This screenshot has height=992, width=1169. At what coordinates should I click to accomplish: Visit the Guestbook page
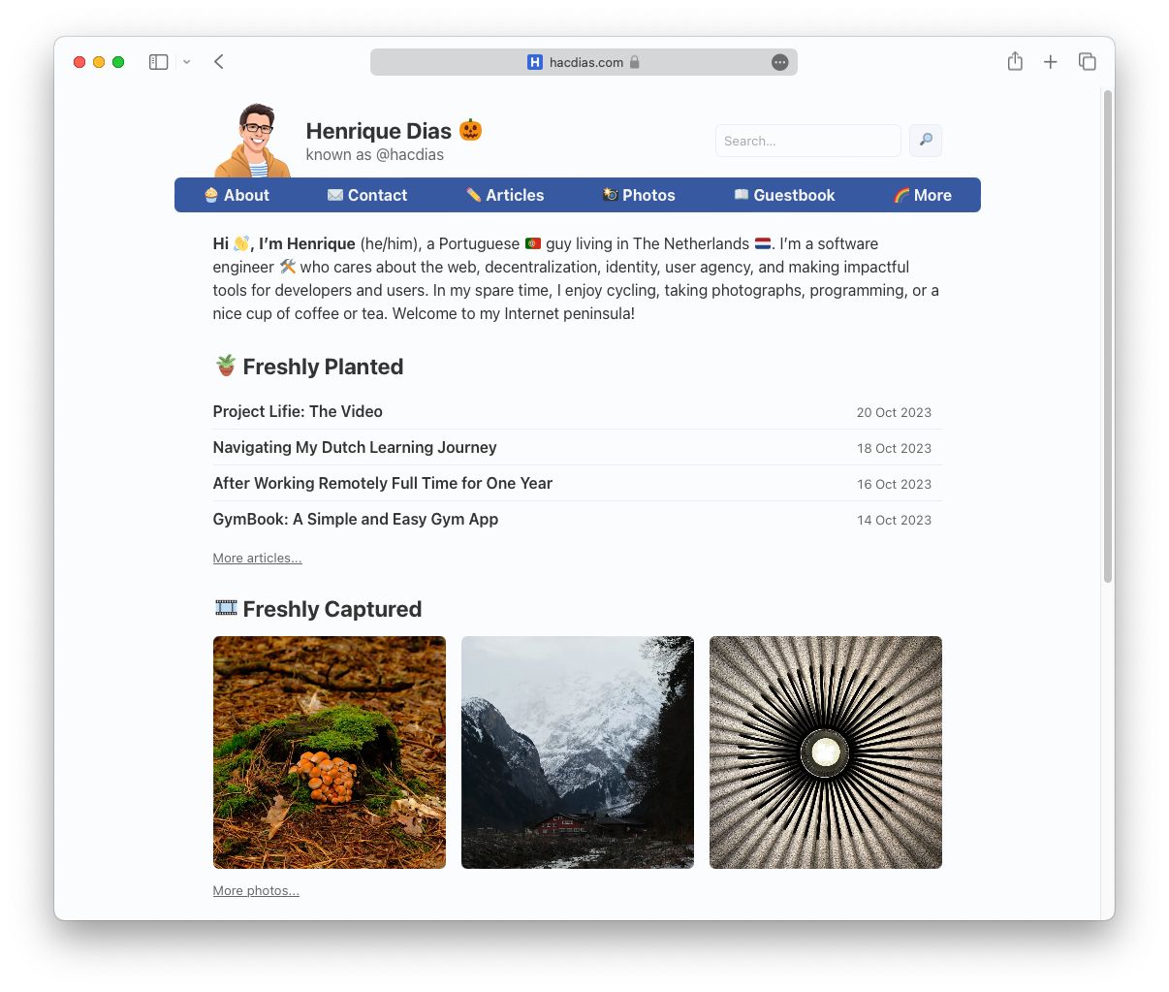tap(784, 195)
